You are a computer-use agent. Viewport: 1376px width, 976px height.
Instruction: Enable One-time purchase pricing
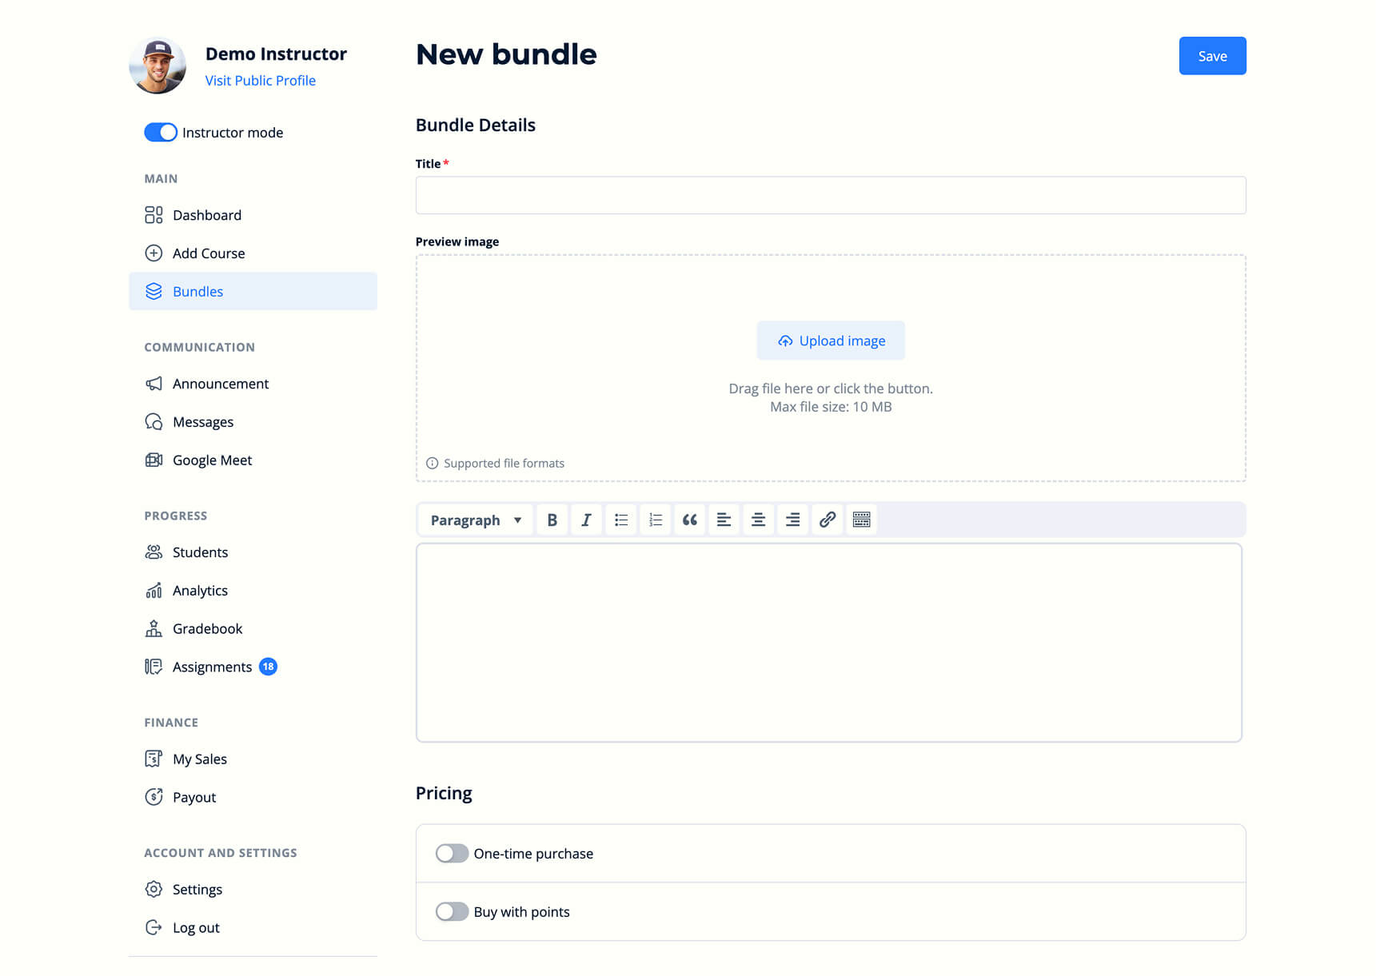[452, 854]
